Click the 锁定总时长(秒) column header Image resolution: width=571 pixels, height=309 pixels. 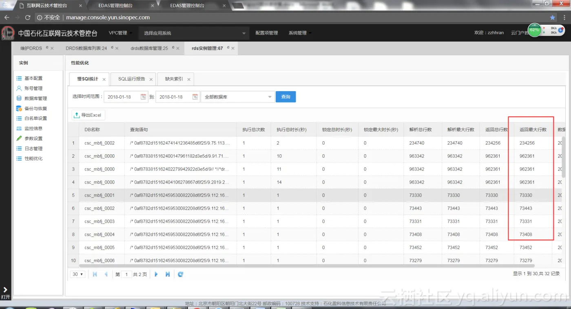(x=336, y=129)
